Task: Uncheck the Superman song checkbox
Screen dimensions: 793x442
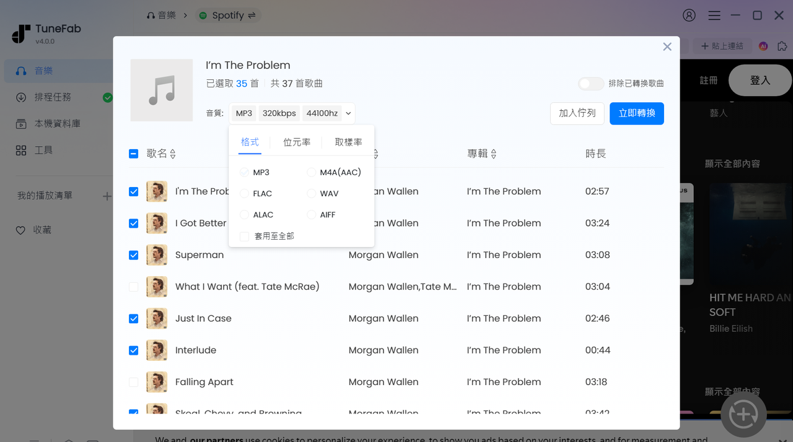Action: coord(133,254)
